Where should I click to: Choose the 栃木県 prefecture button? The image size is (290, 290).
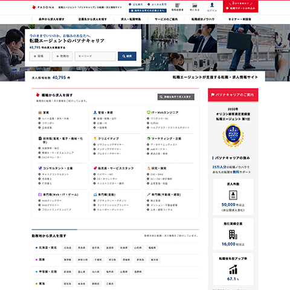pos(155,260)
